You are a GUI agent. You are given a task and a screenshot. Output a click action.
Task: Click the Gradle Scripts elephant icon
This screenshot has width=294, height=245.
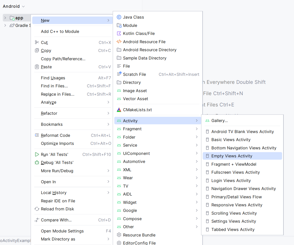tap(12, 25)
